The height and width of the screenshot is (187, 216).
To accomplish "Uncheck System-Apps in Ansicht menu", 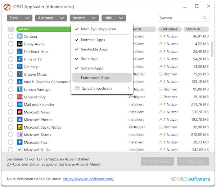I will click(102, 68).
